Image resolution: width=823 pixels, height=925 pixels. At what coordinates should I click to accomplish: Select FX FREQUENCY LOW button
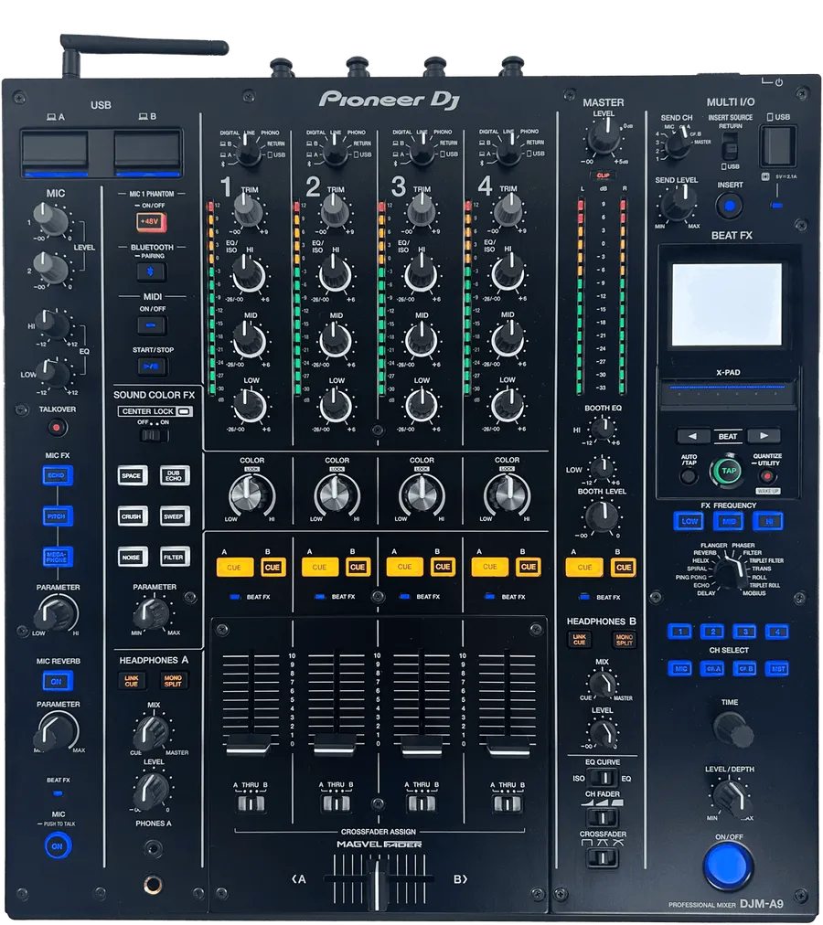pyautogui.click(x=689, y=521)
